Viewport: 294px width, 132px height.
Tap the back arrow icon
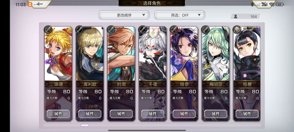coord(40,4)
